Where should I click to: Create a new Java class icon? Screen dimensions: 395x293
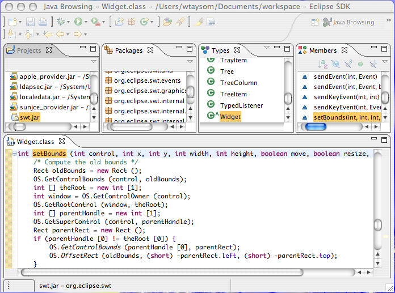144,22
